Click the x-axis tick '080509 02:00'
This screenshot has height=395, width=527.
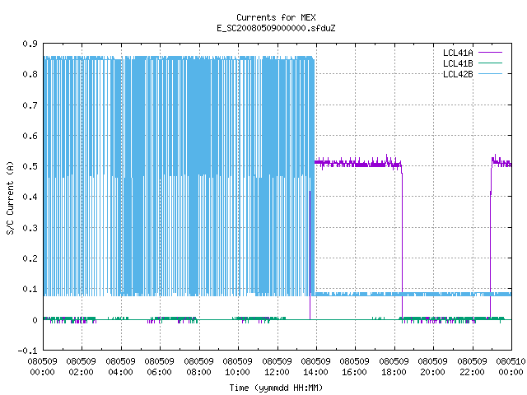[x=81, y=366]
